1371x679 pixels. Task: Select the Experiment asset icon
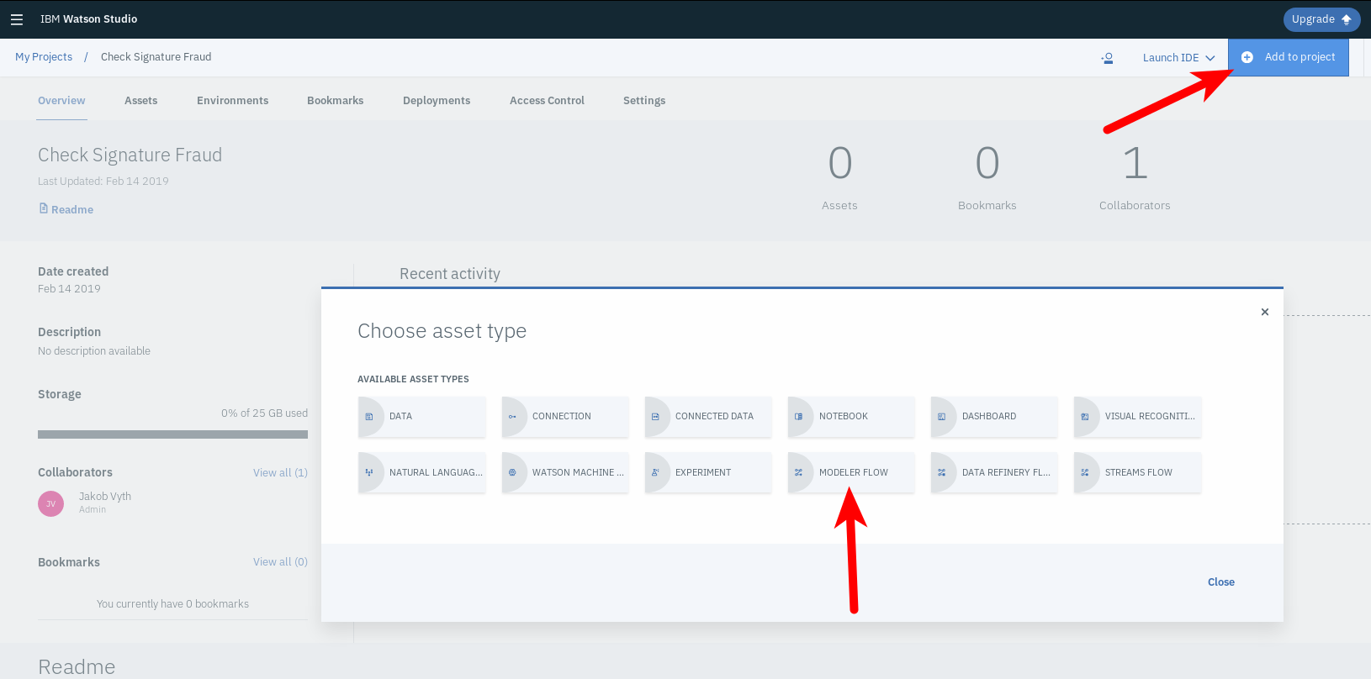pyautogui.click(x=655, y=472)
